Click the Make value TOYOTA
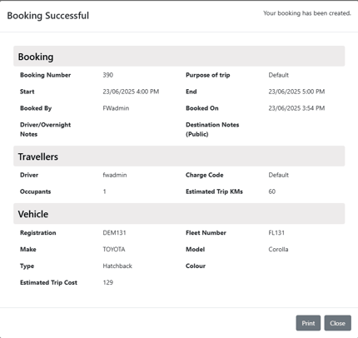The image size is (358, 338). tap(114, 250)
